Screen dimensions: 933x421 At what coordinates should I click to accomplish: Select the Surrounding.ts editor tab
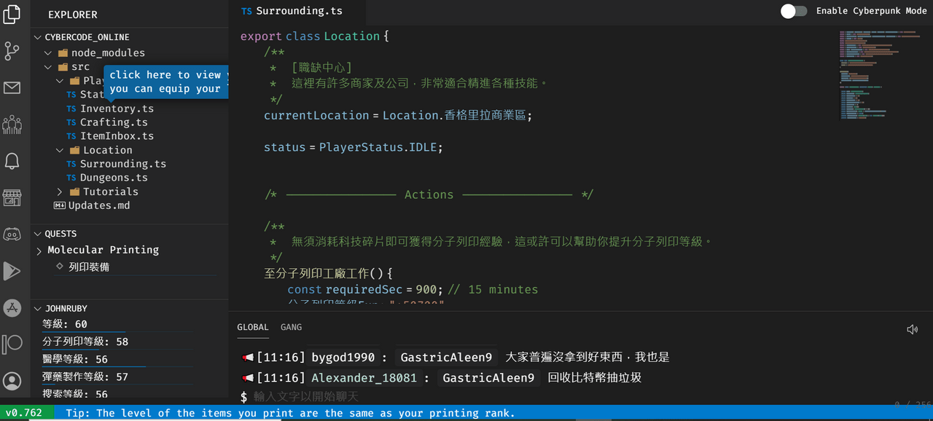[x=299, y=11]
